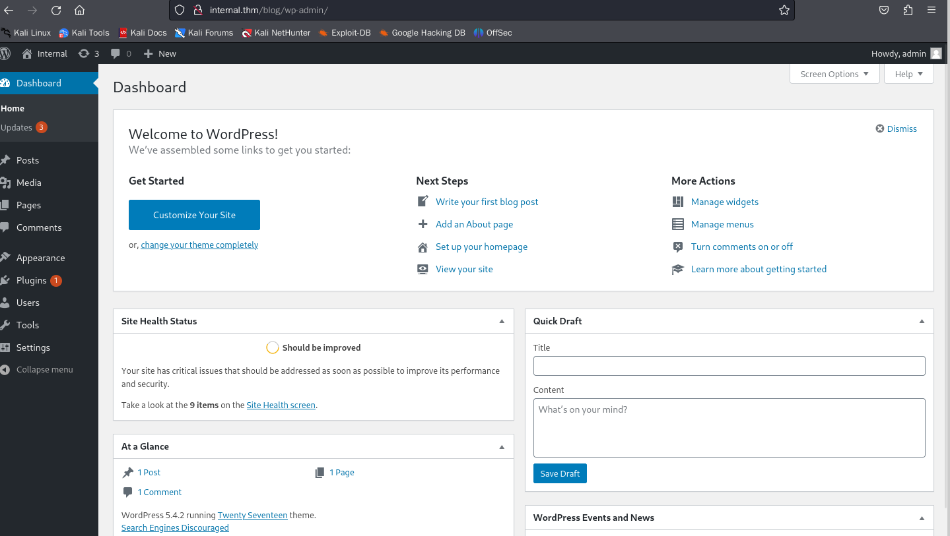Click the Customize Your Site button
Viewport: 950px width, 536px height.
click(194, 215)
